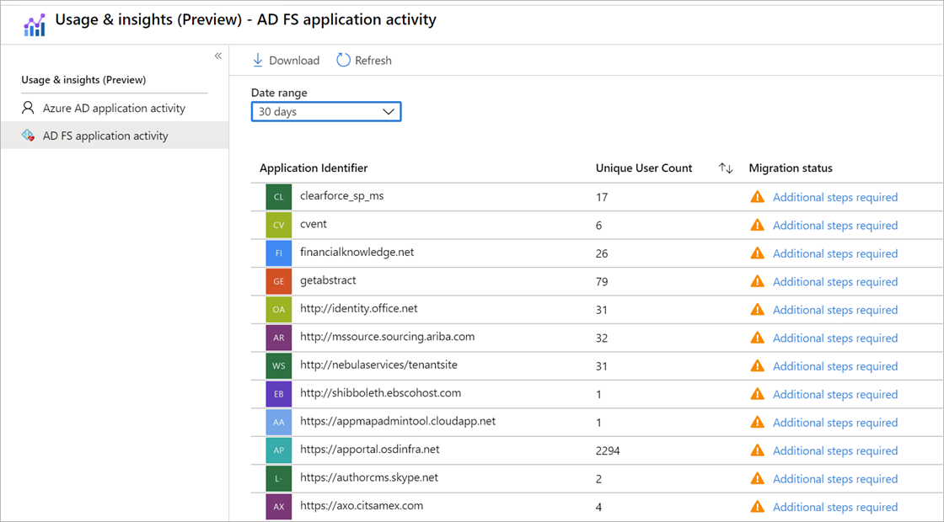
Task: Click the L- icon for authorcms.skype.net
Action: [x=279, y=479]
